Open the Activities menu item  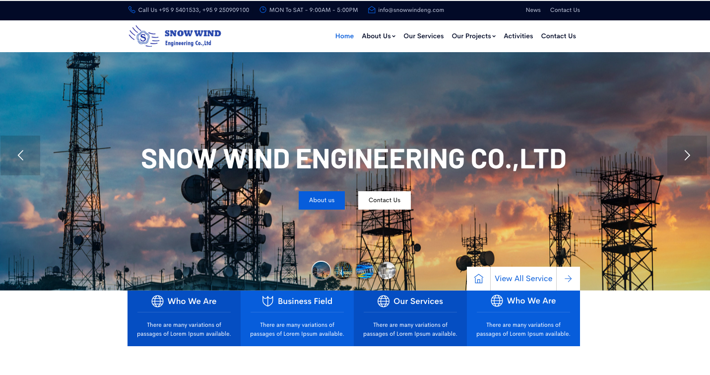point(518,36)
